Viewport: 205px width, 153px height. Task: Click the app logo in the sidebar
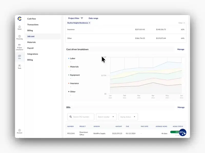click(x=19, y=19)
